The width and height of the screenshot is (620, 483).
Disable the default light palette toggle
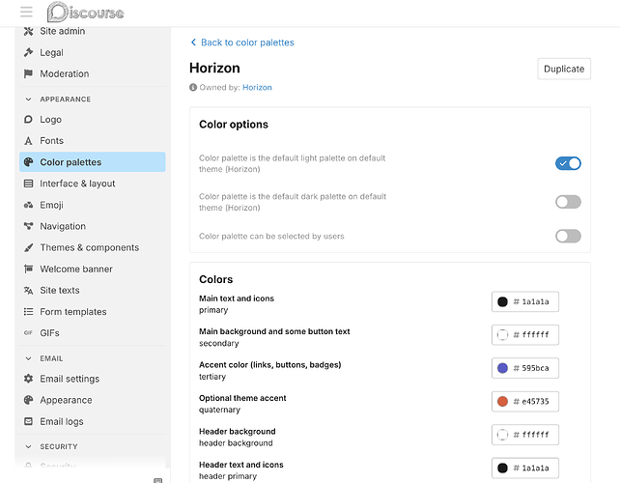568,163
